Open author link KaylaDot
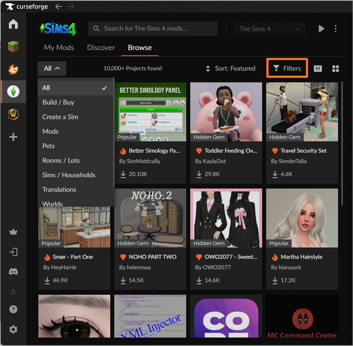Image resolution: width=353 pixels, height=346 pixels. point(214,161)
